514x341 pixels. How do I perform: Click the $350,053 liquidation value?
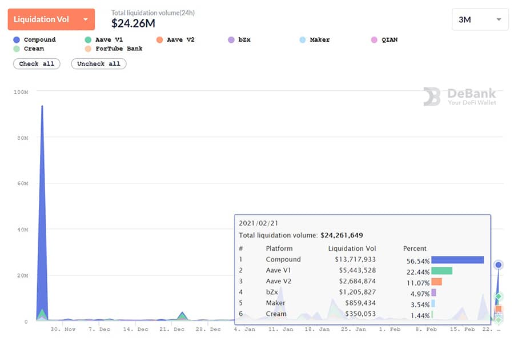[360, 314]
